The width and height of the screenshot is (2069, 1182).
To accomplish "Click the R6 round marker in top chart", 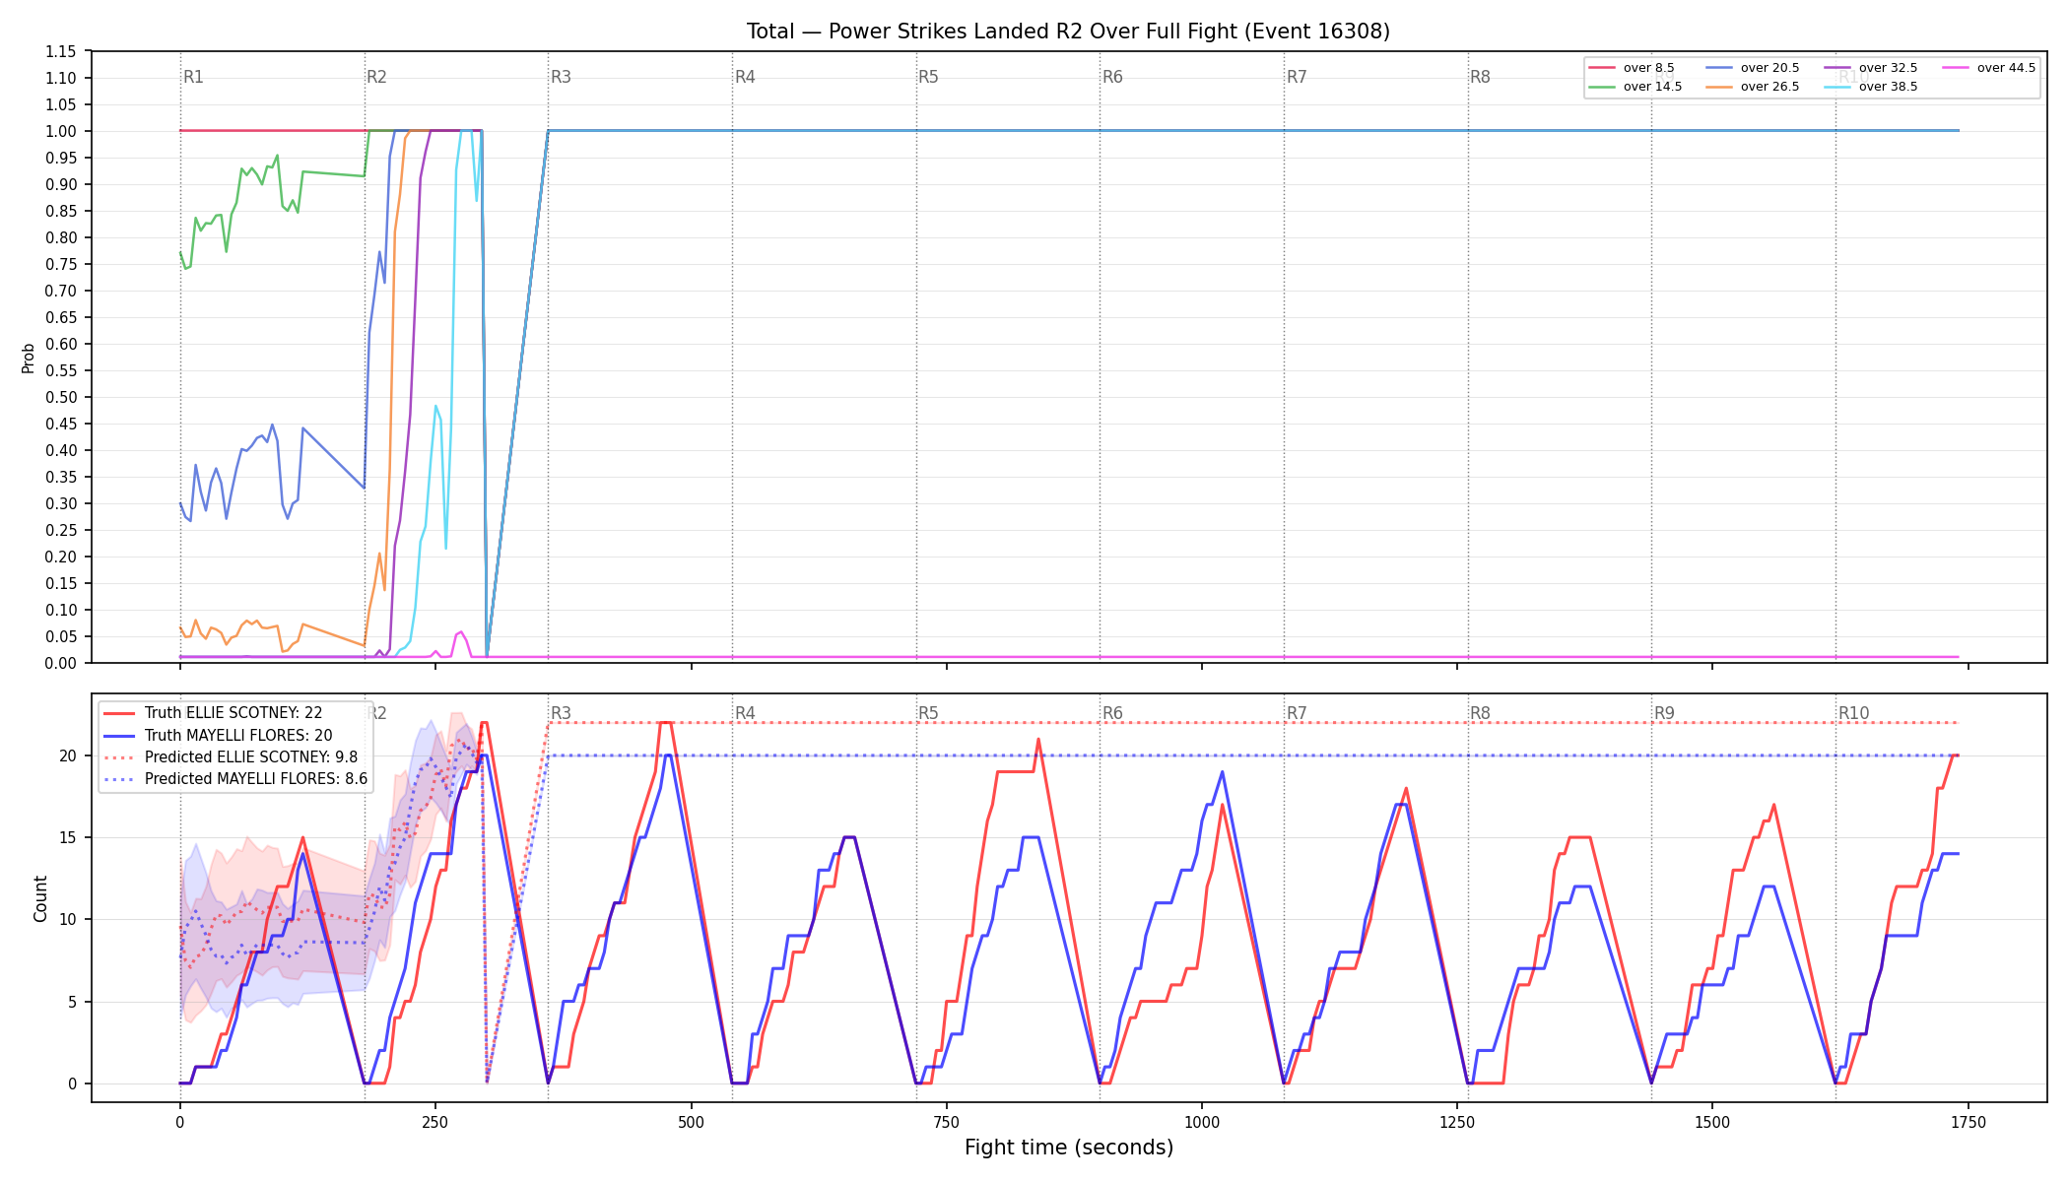I will 1112,77.
